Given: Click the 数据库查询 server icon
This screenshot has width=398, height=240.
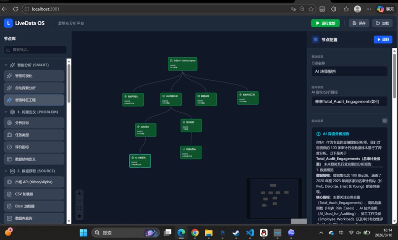Looking at the screenshot, I should click(9, 218).
